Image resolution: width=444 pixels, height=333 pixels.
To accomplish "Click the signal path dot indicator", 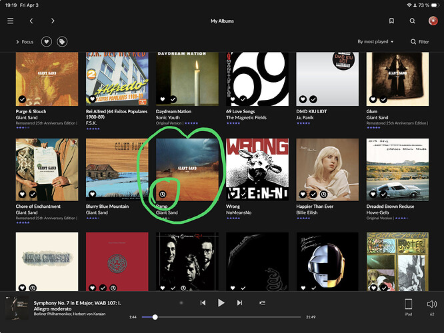I will tap(181, 303).
